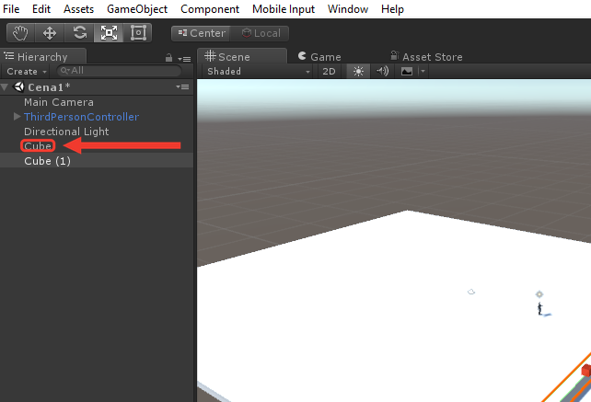Select the Rect Transform tool
This screenshot has height=402, width=591.
[x=138, y=33]
